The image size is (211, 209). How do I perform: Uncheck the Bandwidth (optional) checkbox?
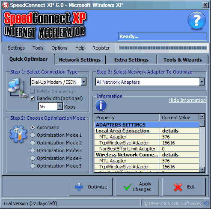click(x=33, y=98)
